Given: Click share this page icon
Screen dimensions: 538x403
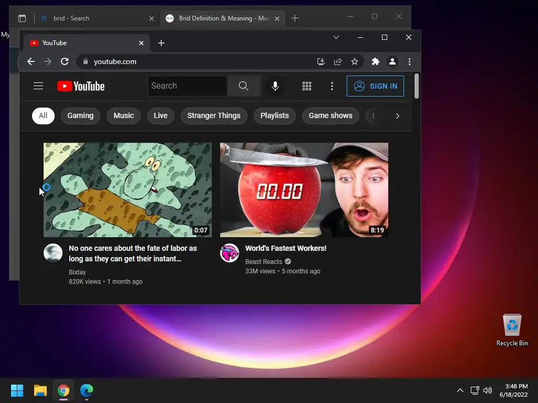Looking at the screenshot, I should 338,62.
